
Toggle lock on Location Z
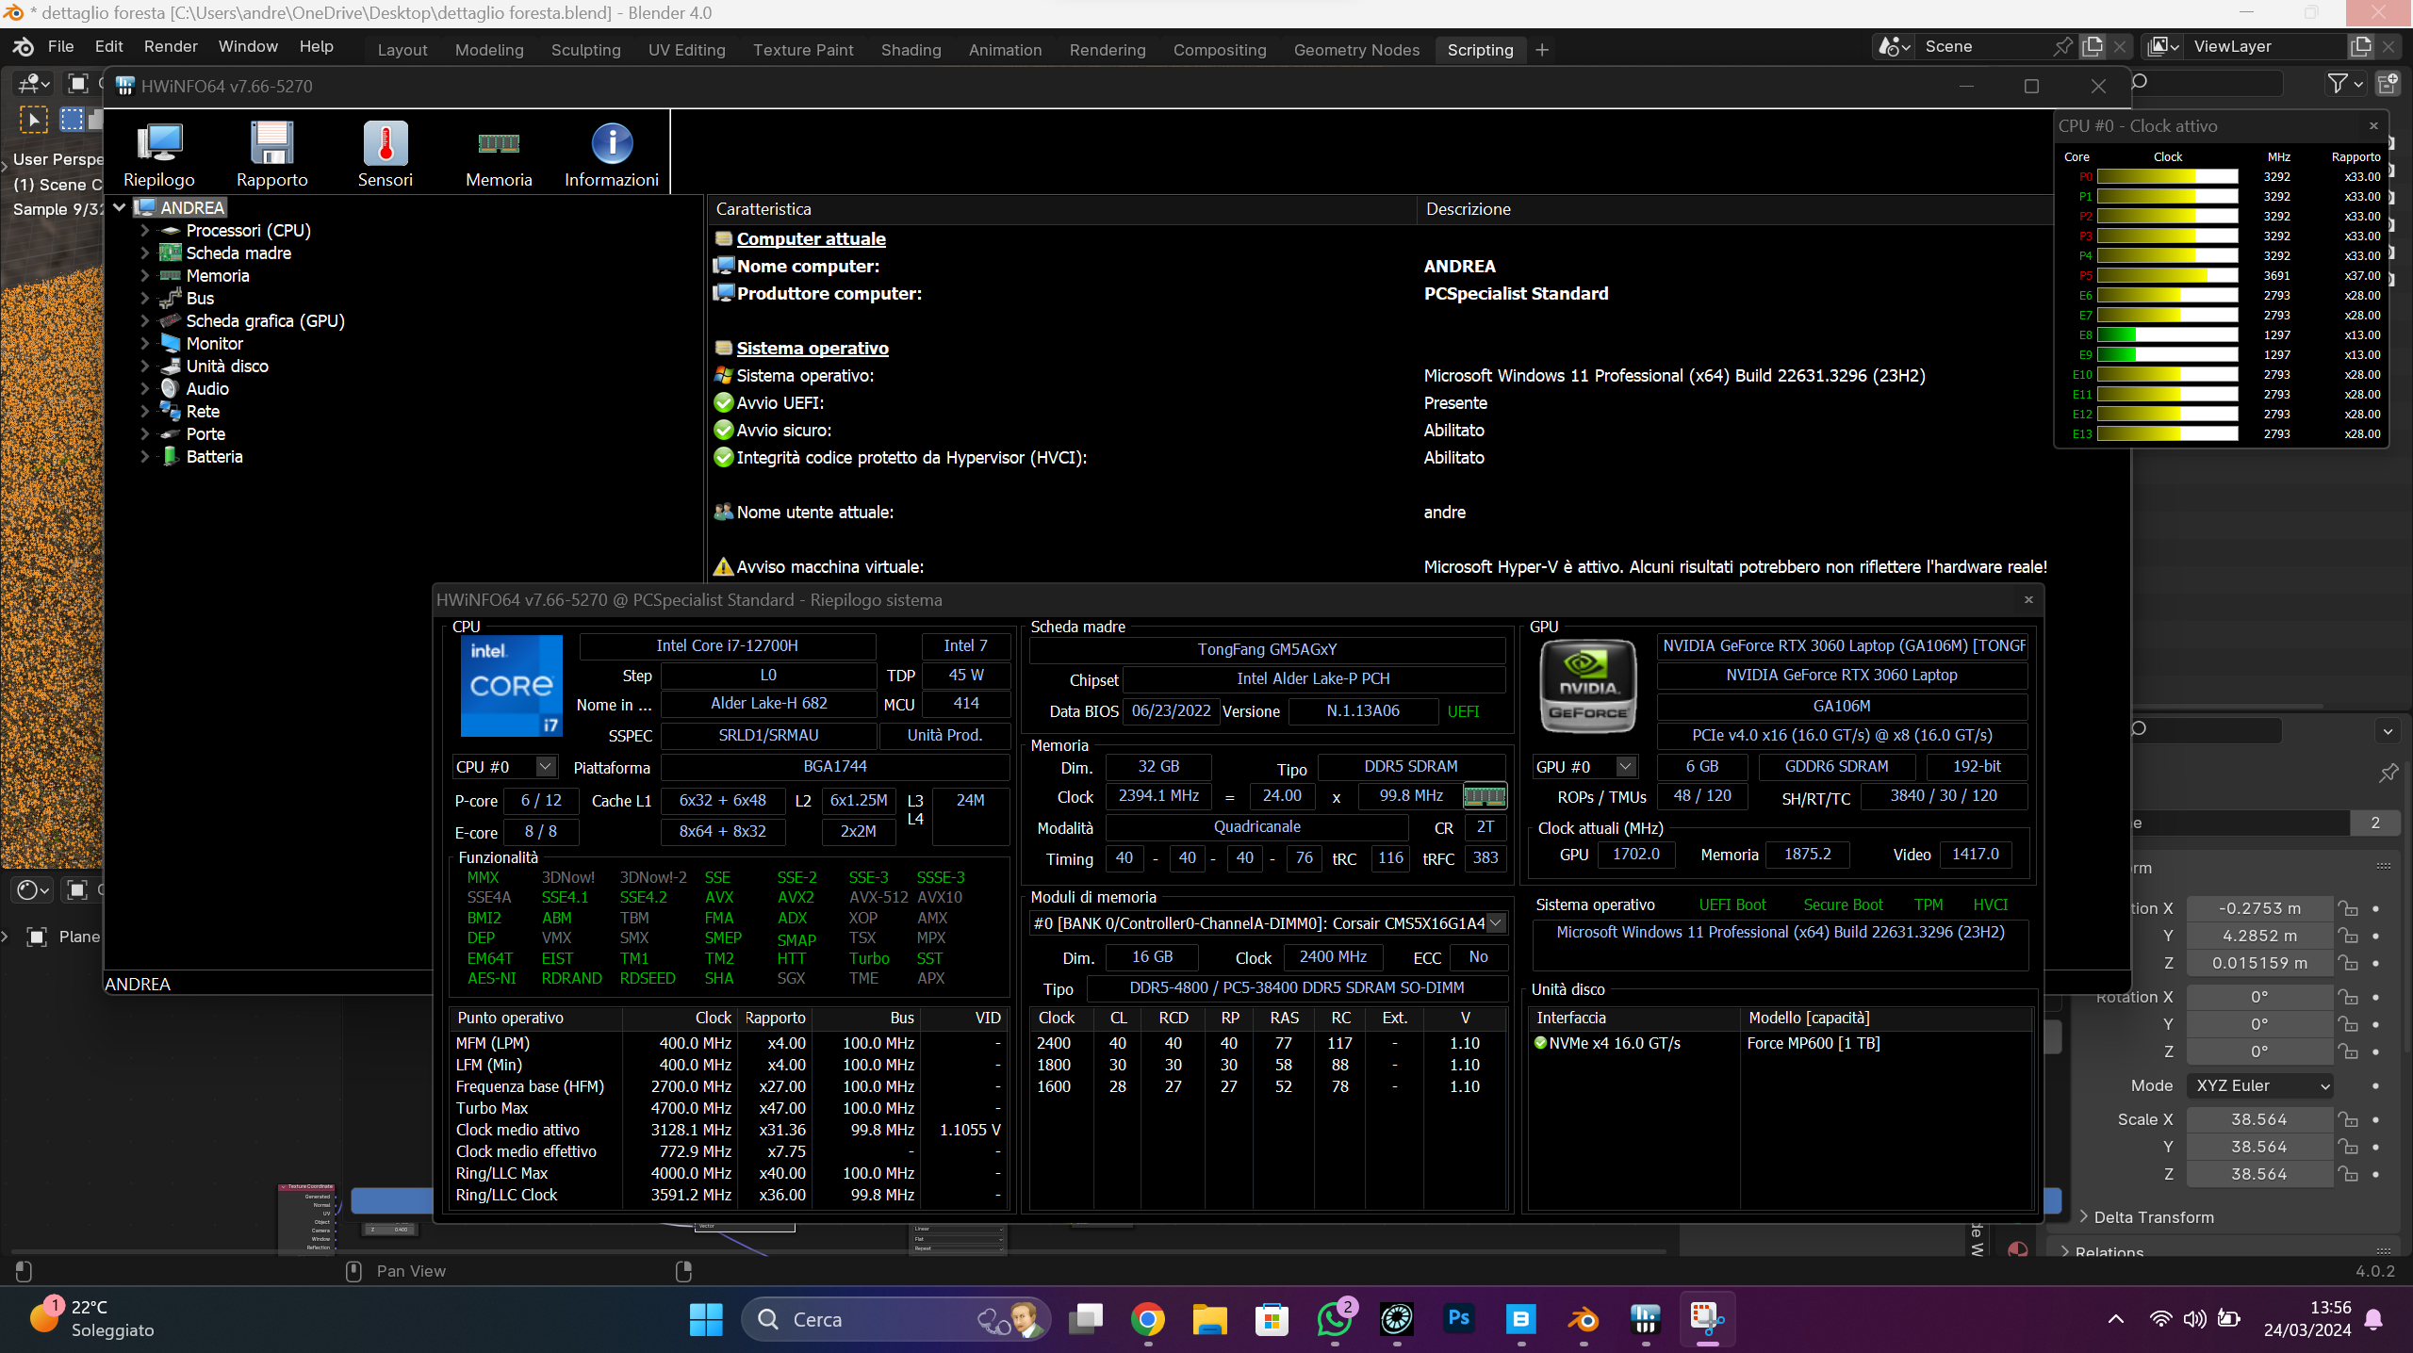[2348, 963]
